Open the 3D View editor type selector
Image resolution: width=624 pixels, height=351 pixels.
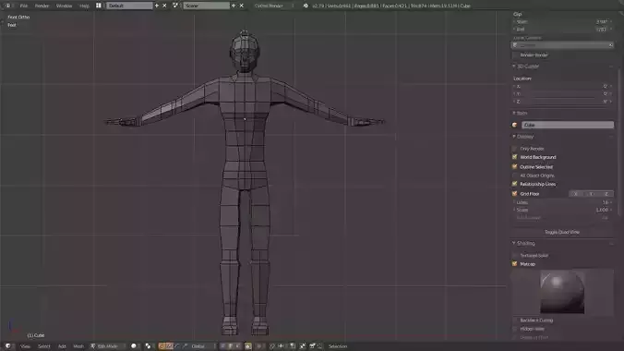tap(9, 345)
